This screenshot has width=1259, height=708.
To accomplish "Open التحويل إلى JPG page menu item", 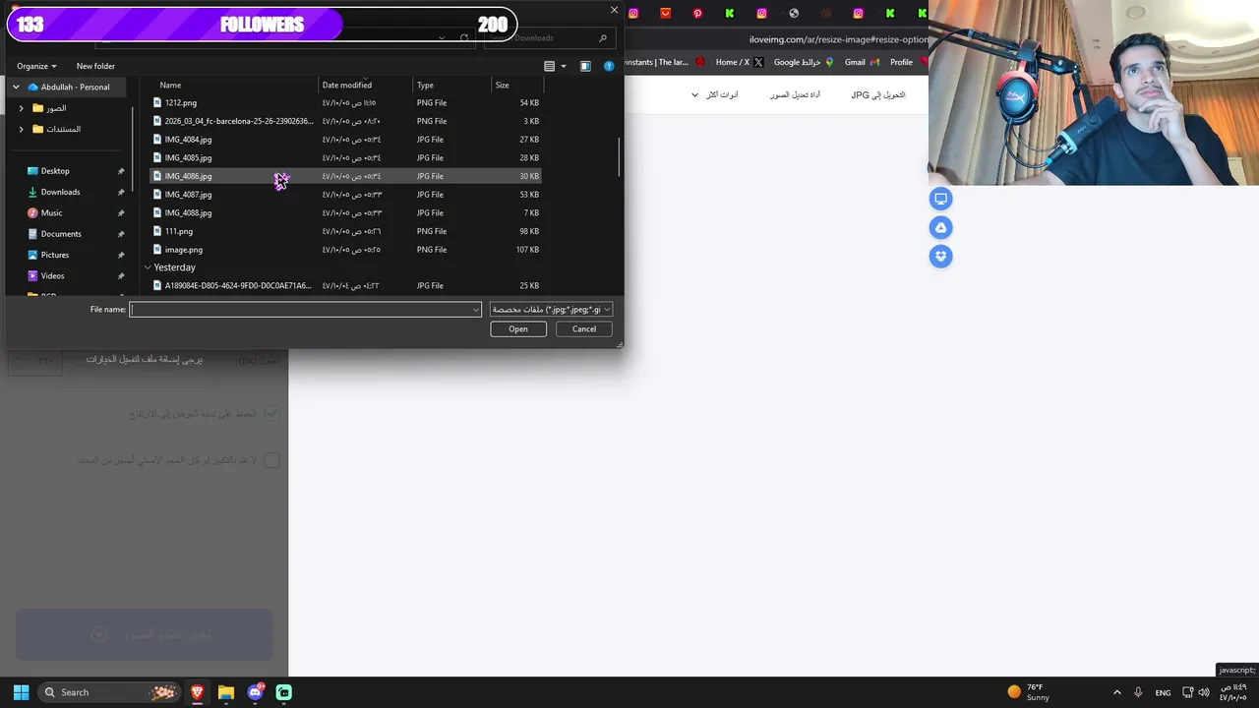I will (x=877, y=94).
